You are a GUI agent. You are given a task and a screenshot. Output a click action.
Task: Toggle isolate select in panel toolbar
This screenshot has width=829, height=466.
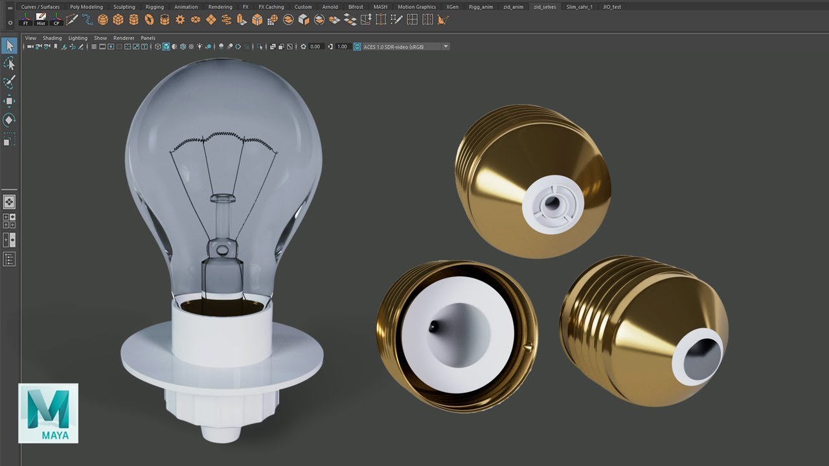click(x=260, y=47)
